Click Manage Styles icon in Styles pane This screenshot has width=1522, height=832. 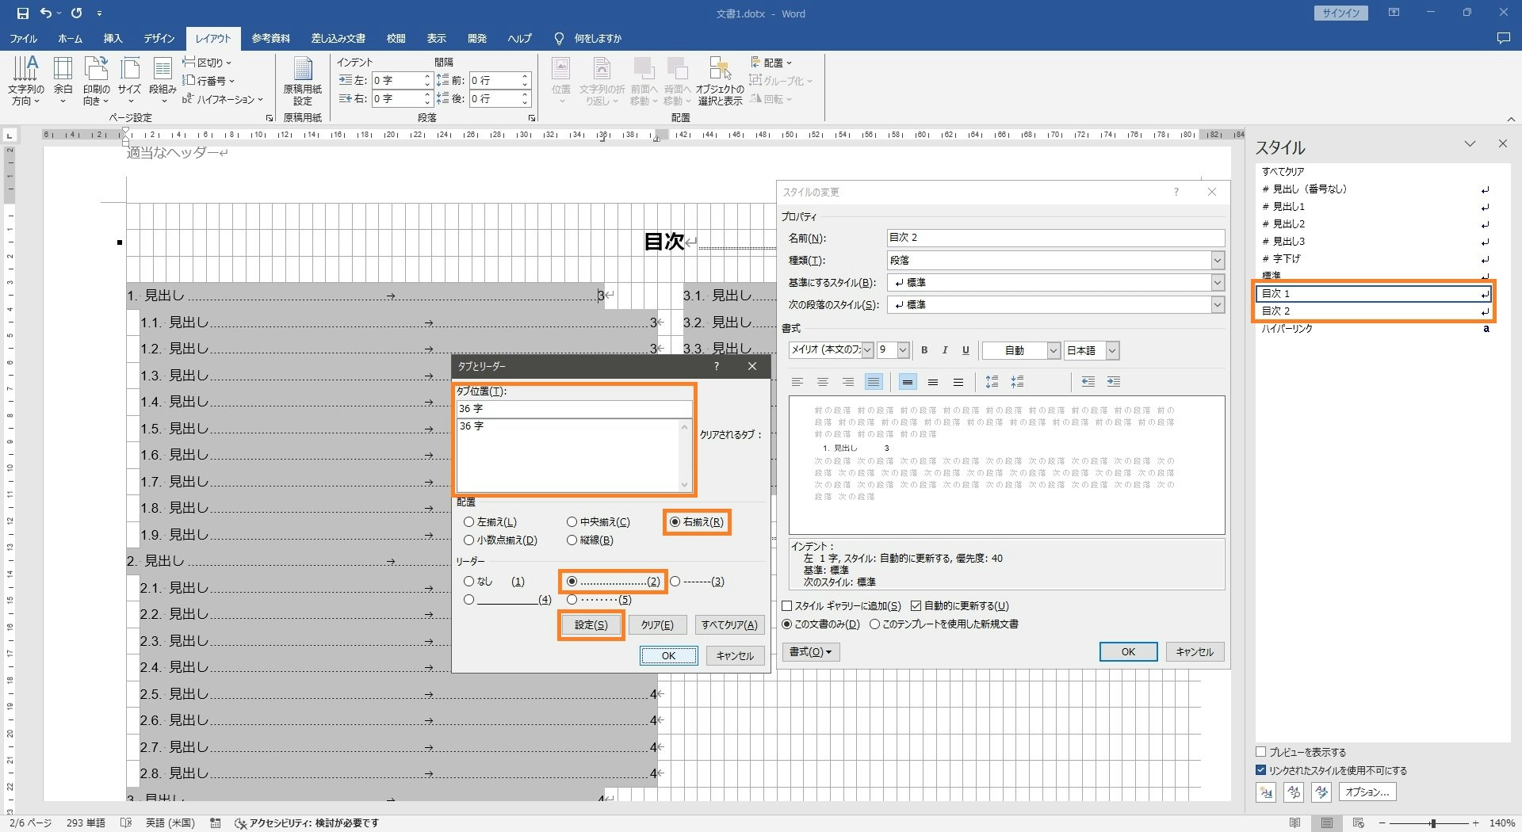(1321, 792)
